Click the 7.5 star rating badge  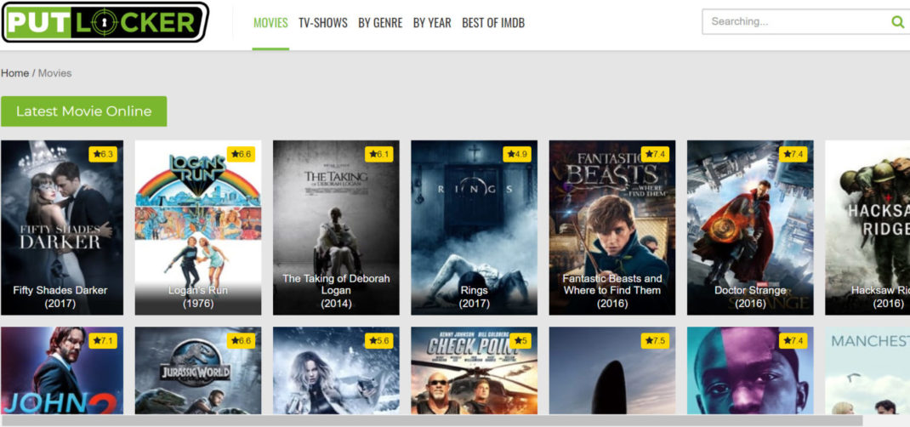pyautogui.click(x=655, y=341)
